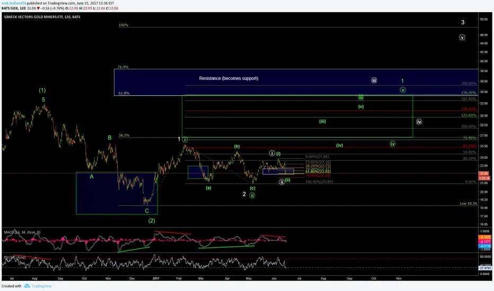The image size is (494, 291).
Task: Click the "176.40%" Fibonacci extension label
Action: (x=469, y=93)
